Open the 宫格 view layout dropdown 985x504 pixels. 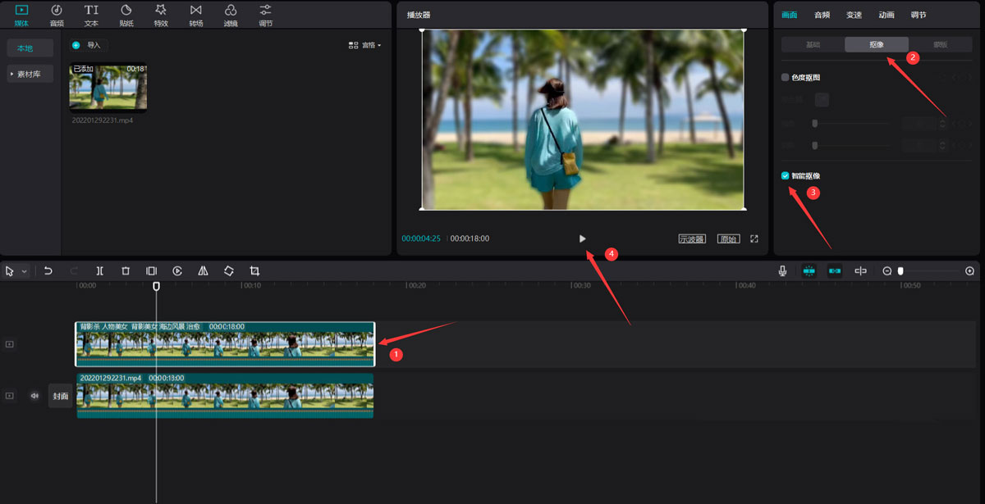point(365,45)
